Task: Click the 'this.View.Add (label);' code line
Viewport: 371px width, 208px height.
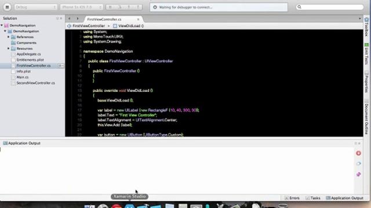Action: pyautogui.click(x=115, y=125)
